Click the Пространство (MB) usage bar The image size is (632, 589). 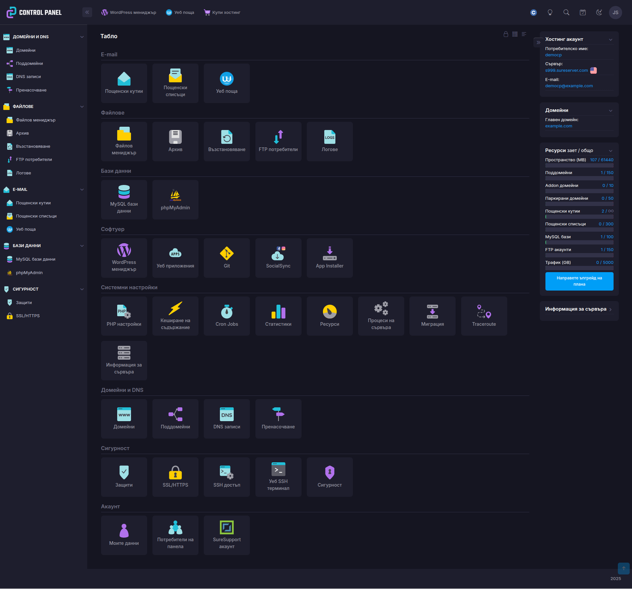(579, 166)
